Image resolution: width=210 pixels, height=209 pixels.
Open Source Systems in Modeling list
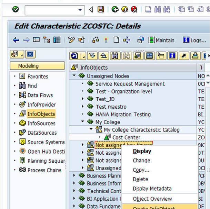[46, 142]
